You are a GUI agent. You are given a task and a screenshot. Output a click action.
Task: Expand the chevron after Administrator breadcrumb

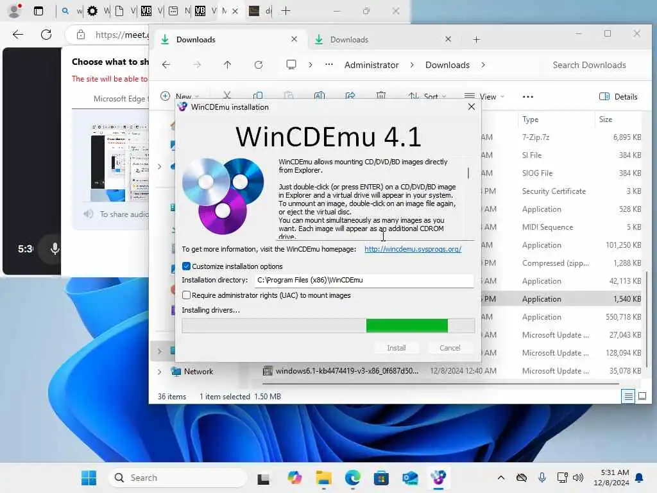(x=412, y=65)
